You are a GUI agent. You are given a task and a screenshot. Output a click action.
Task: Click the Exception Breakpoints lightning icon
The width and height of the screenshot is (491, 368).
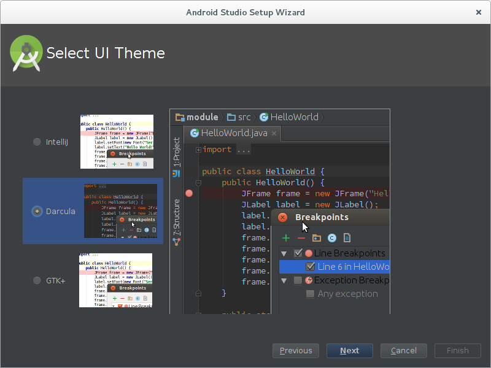pos(309,280)
